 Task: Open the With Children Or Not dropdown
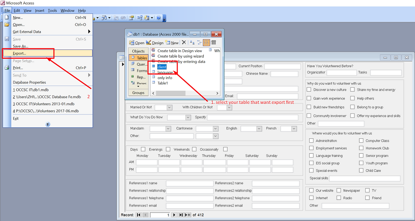click(x=229, y=108)
